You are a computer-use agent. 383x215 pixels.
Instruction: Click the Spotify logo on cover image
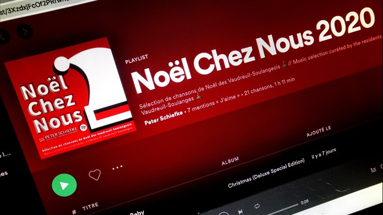point(83,127)
